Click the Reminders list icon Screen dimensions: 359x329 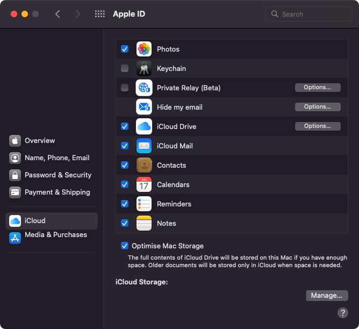click(144, 204)
